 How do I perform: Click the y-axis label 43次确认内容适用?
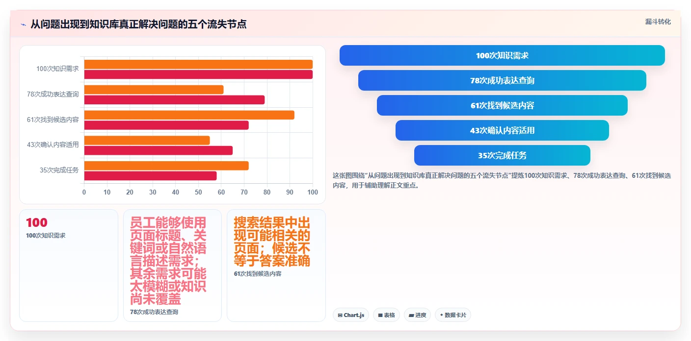coord(53,145)
